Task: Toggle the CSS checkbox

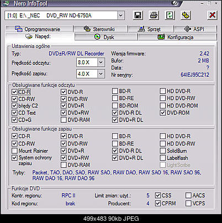Action: pyautogui.click(x=158, y=195)
